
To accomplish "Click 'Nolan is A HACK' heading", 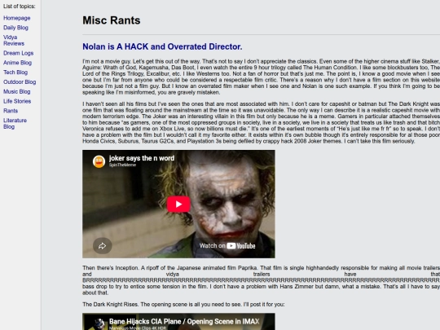I will coord(162,46).
